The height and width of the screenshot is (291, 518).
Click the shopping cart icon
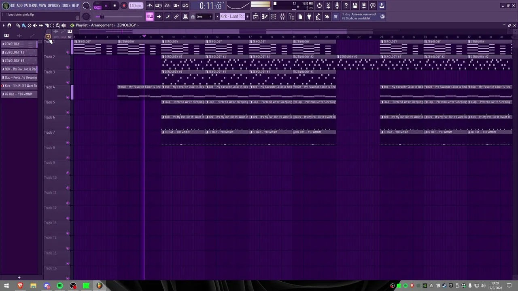335,17
